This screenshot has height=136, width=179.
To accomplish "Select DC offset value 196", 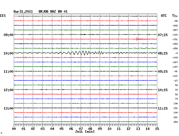I will (x=176, y=104).
